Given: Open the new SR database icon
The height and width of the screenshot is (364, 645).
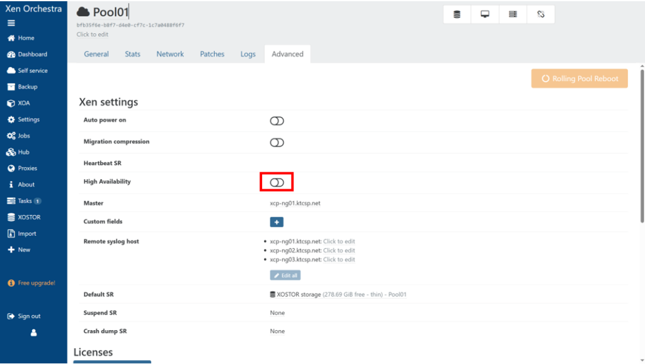Looking at the screenshot, I should click(457, 14).
